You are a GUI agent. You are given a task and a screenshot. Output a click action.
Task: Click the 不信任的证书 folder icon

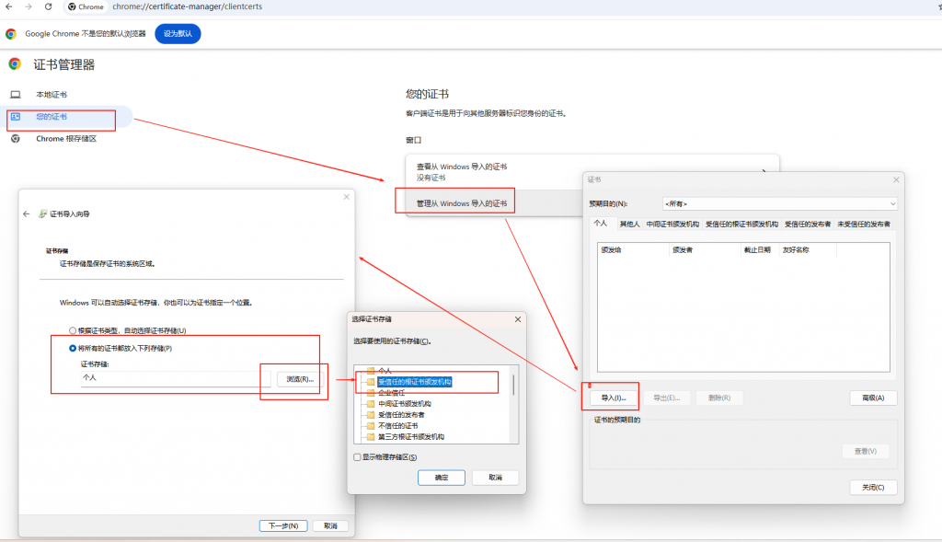pos(371,426)
